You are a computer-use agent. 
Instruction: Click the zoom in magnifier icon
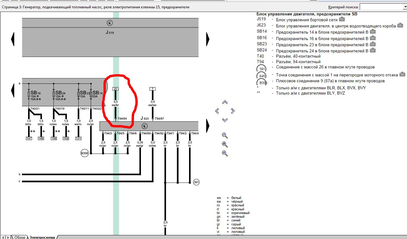[x=225, y=144]
